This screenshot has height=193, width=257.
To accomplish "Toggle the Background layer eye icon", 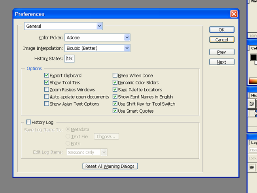I will point(251,168).
